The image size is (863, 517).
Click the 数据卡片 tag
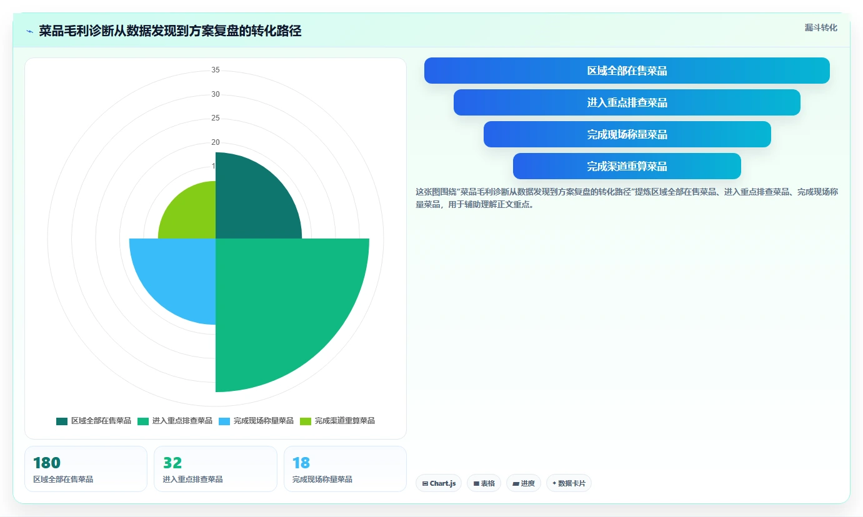tap(569, 483)
